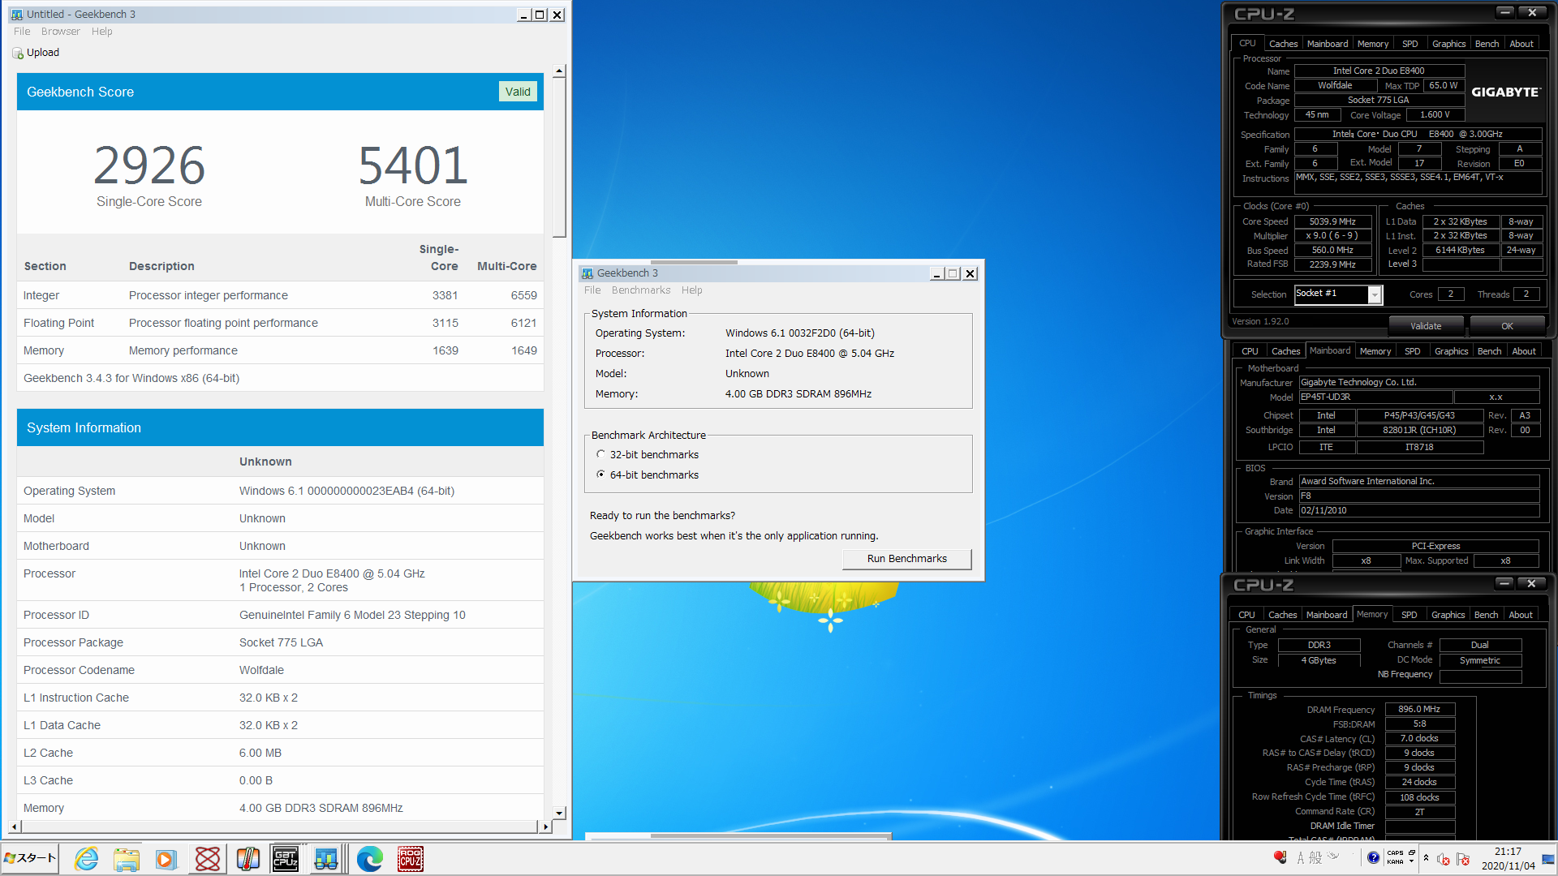Click the Upload text link in Geekbench
The image size is (1558, 876).
coord(43,53)
